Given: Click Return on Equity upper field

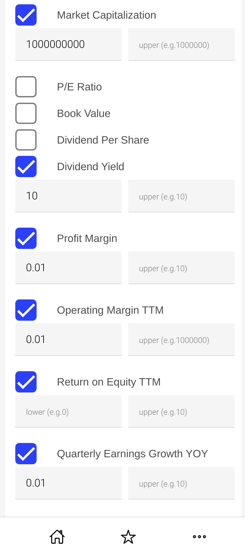Looking at the screenshot, I should click(x=182, y=411).
